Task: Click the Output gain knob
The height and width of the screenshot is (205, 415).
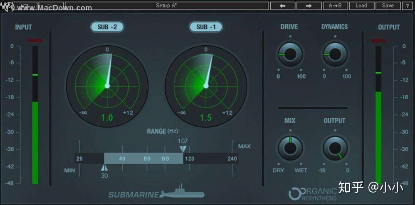Action: point(335,148)
